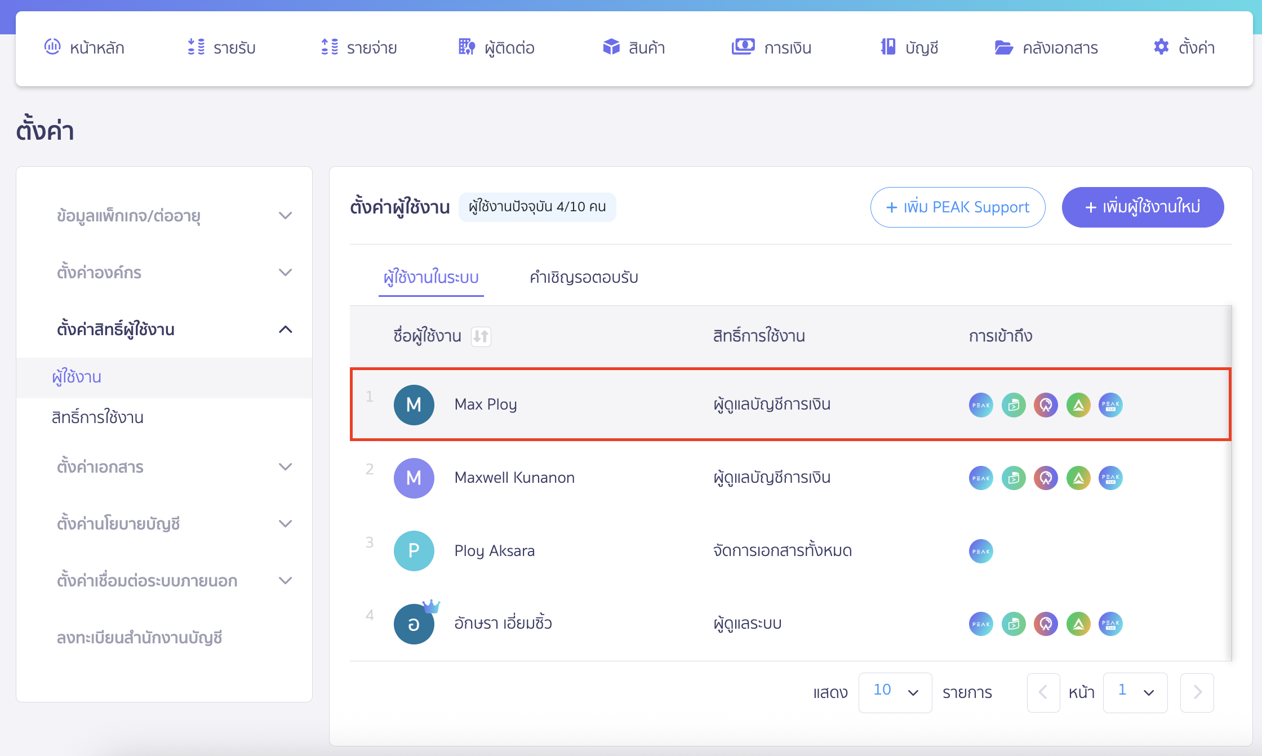Screen dimensions: 1262x756
Task: Click the sort icon beside ชื่อผู้ใช้งาน
Action: 481,336
